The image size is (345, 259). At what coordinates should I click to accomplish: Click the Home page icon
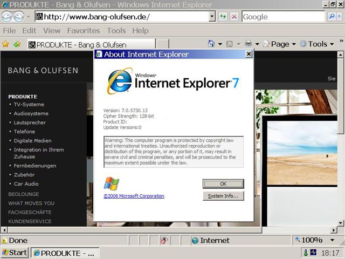[211, 44]
